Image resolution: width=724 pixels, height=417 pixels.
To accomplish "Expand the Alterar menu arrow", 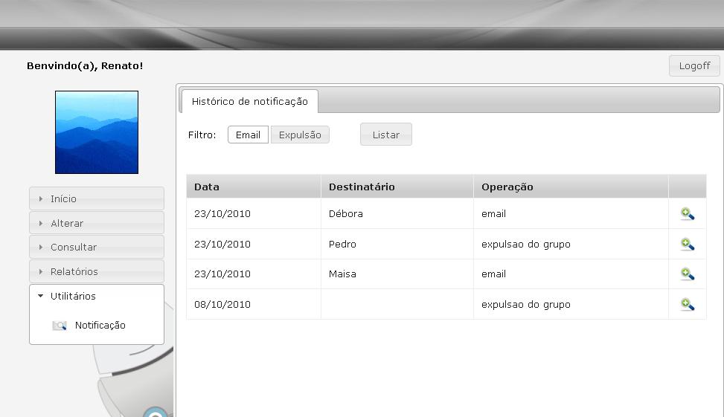I will coord(41,223).
